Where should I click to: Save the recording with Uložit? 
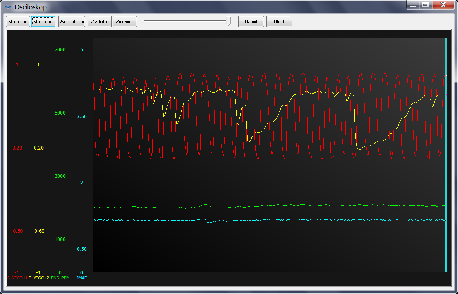(279, 22)
